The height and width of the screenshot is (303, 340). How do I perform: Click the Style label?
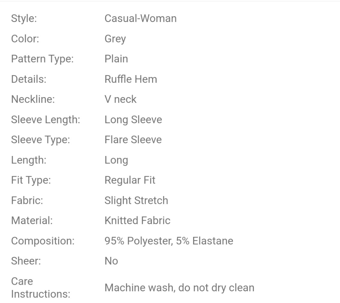[24, 18]
